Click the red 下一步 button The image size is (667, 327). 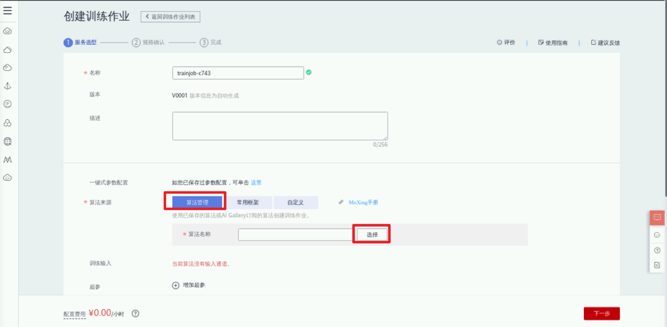pyautogui.click(x=602, y=314)
